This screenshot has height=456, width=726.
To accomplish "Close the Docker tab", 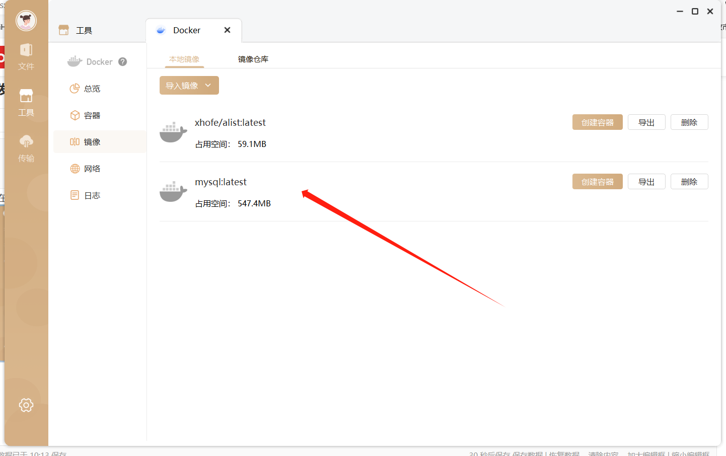I will [227, 30].
